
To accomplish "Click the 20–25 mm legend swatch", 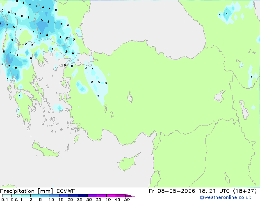I will click(73, 196).
